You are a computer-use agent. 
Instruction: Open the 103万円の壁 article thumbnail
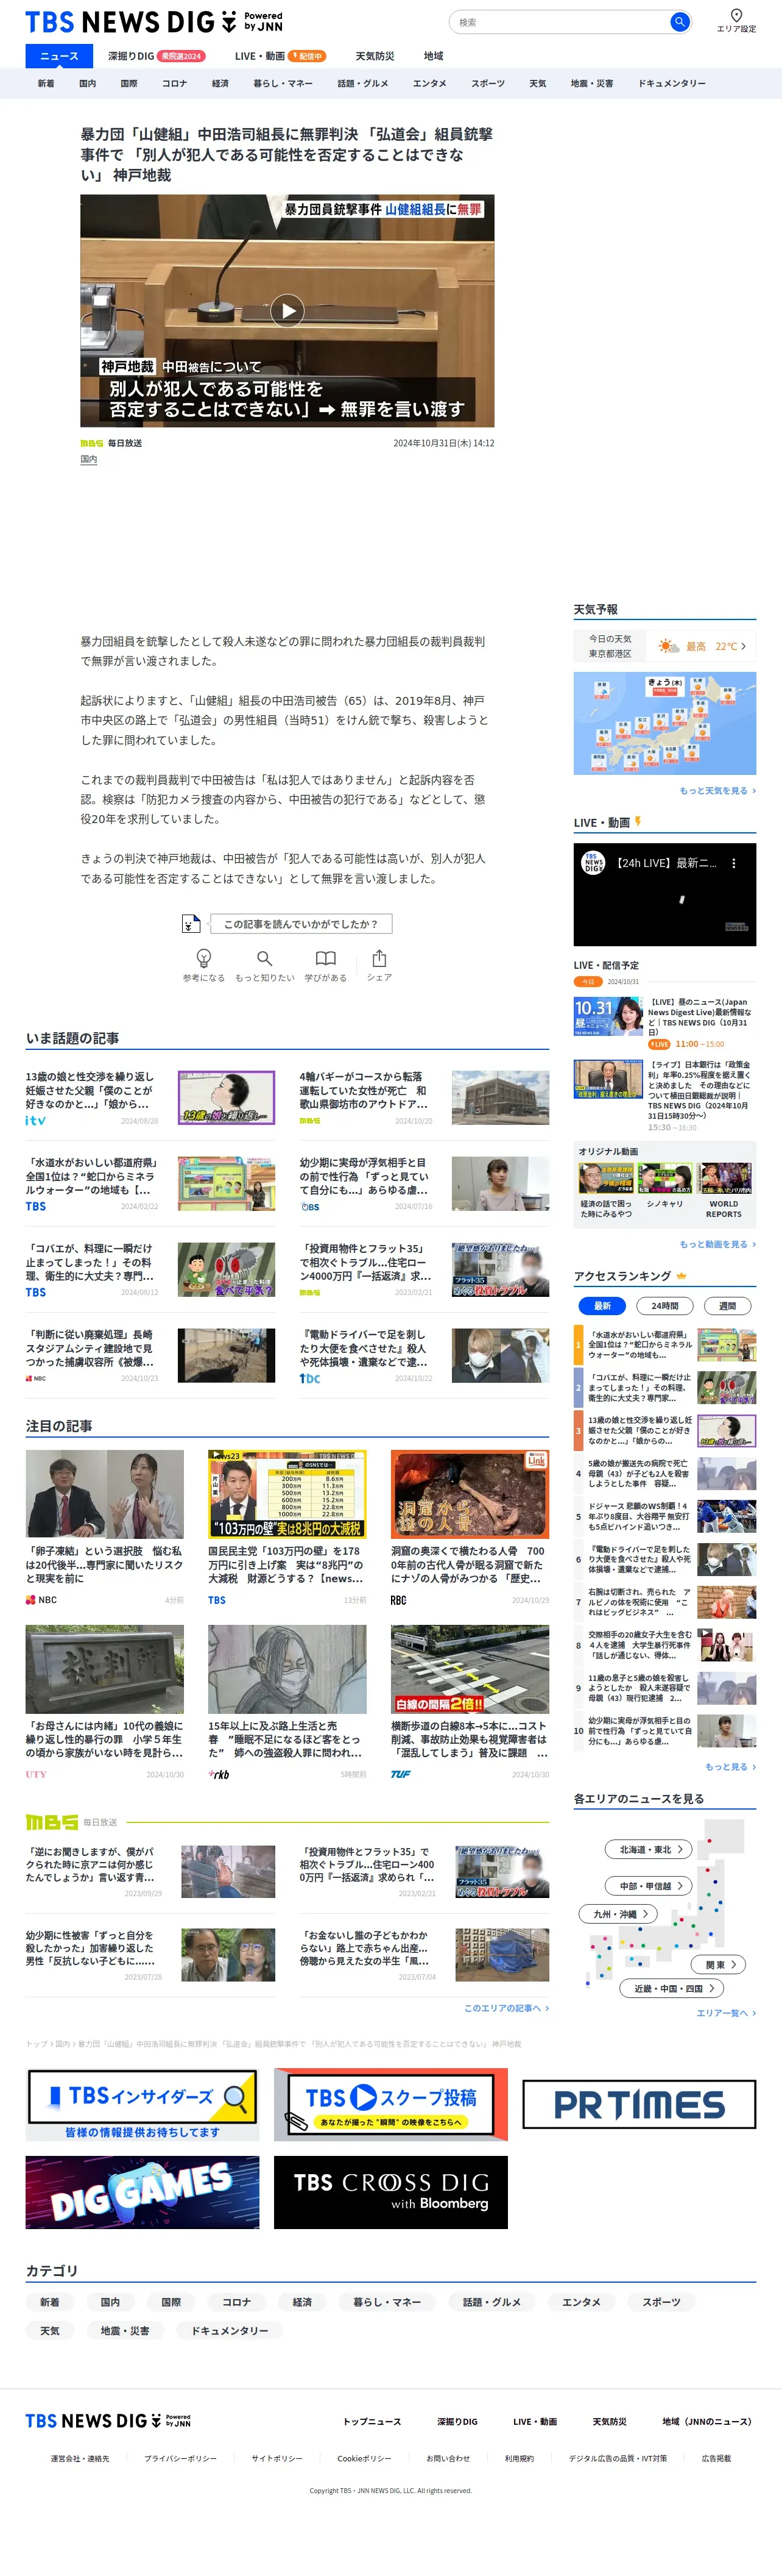(x=287, y=1494)
